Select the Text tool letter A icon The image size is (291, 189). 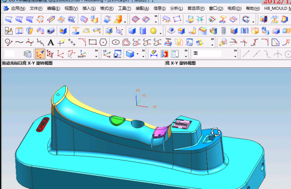[x=50, y=43]
